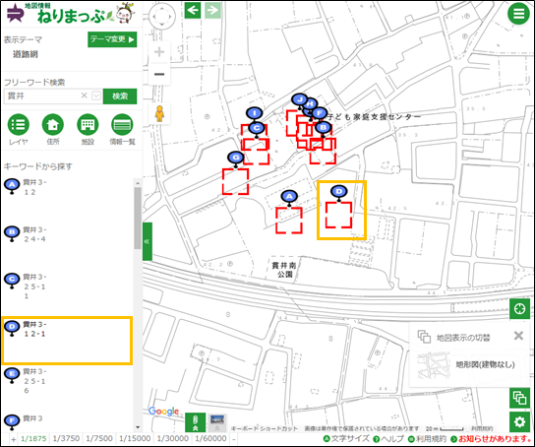Open the 文字サイズ text size link
Viewport: 535px width, 447px height.
click(x=346, y=438)
